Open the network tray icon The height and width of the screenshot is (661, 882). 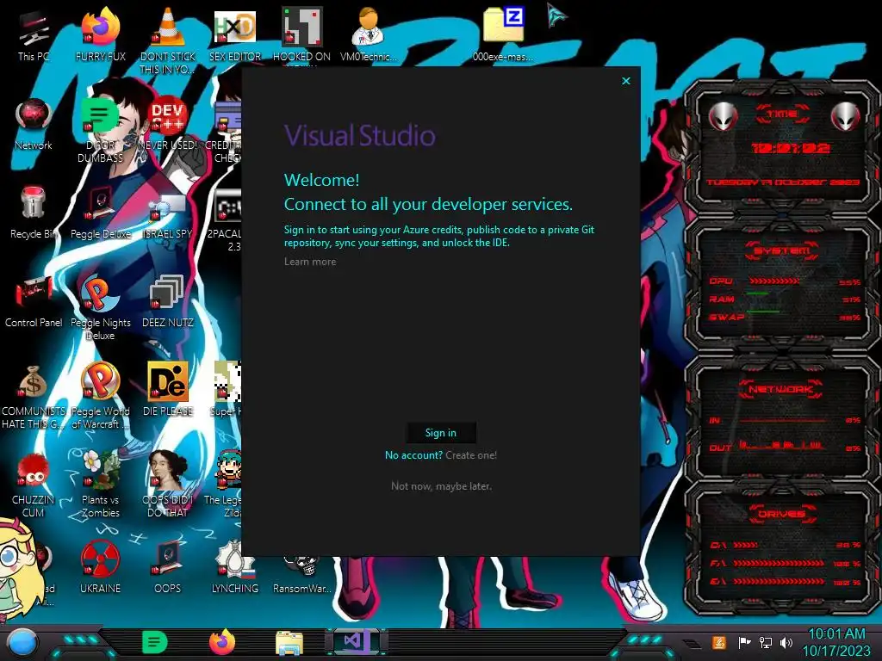[766, 642]
